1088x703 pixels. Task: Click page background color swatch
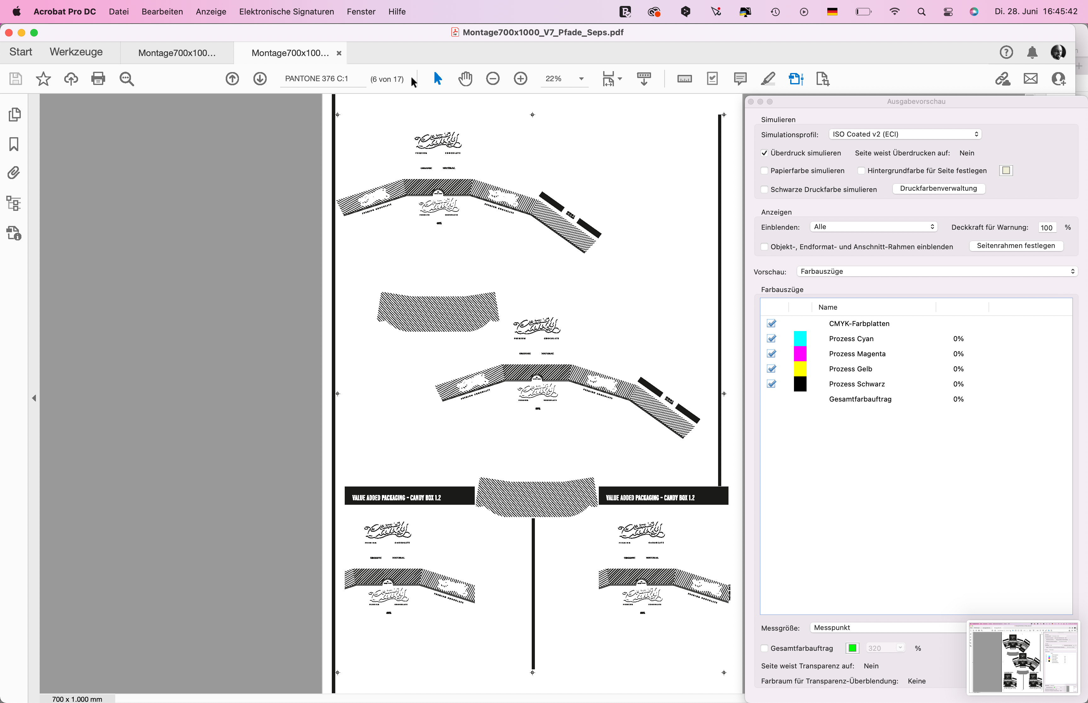click(x=1006, y=171)
